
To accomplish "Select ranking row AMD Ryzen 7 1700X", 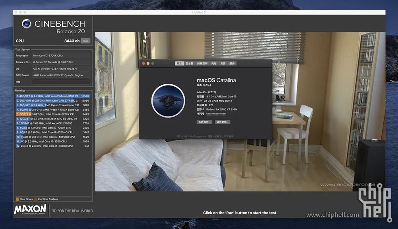I will (53, 110).
